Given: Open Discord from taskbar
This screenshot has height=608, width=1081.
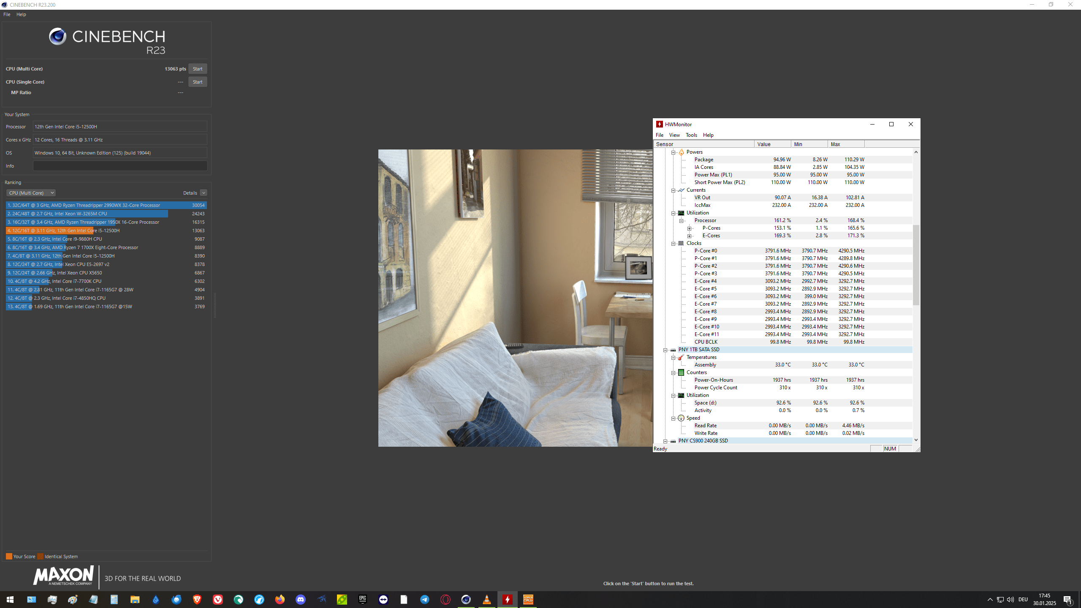Looking at the screenshot, I should pos(300,600).
